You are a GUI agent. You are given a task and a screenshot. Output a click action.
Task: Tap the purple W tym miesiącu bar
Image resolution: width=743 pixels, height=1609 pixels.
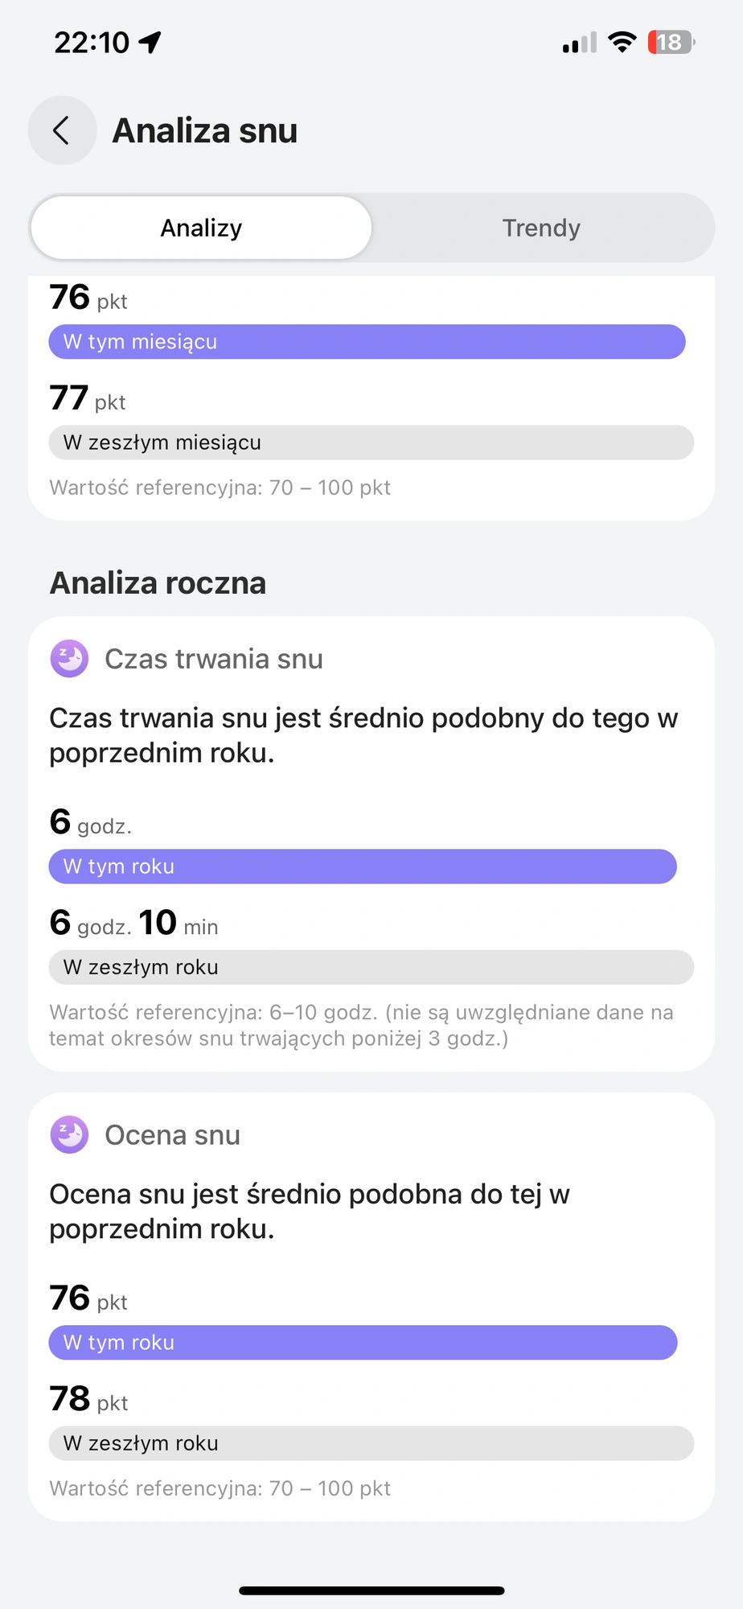tap(367, 342)
